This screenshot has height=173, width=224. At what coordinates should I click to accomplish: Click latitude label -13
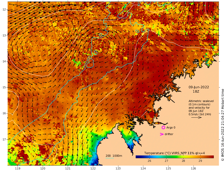point(4,35)
